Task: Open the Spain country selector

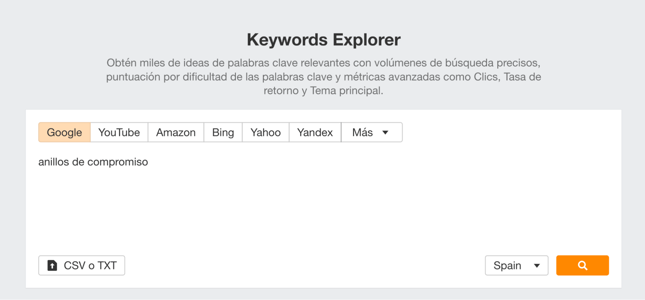Action: coord(516,265)
